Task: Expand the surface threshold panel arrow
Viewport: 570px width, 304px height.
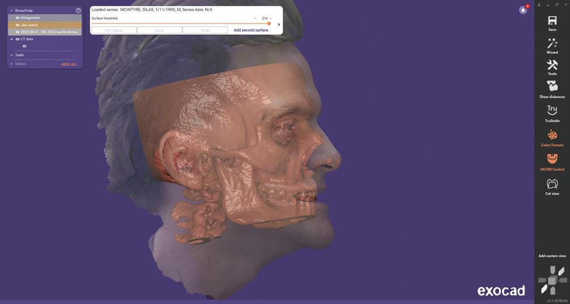Action: (x=279, y=25)
